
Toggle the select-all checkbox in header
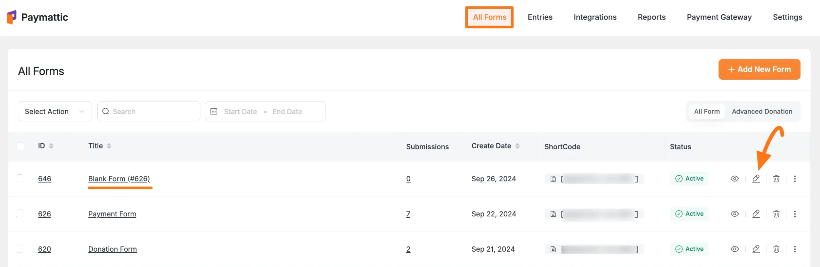[20, 146]
